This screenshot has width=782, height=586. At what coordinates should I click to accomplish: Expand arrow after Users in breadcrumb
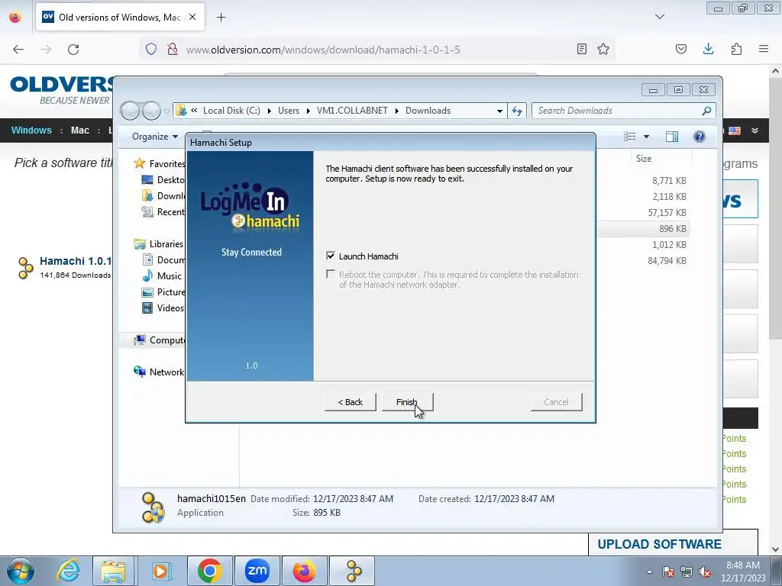coord(309,111)
